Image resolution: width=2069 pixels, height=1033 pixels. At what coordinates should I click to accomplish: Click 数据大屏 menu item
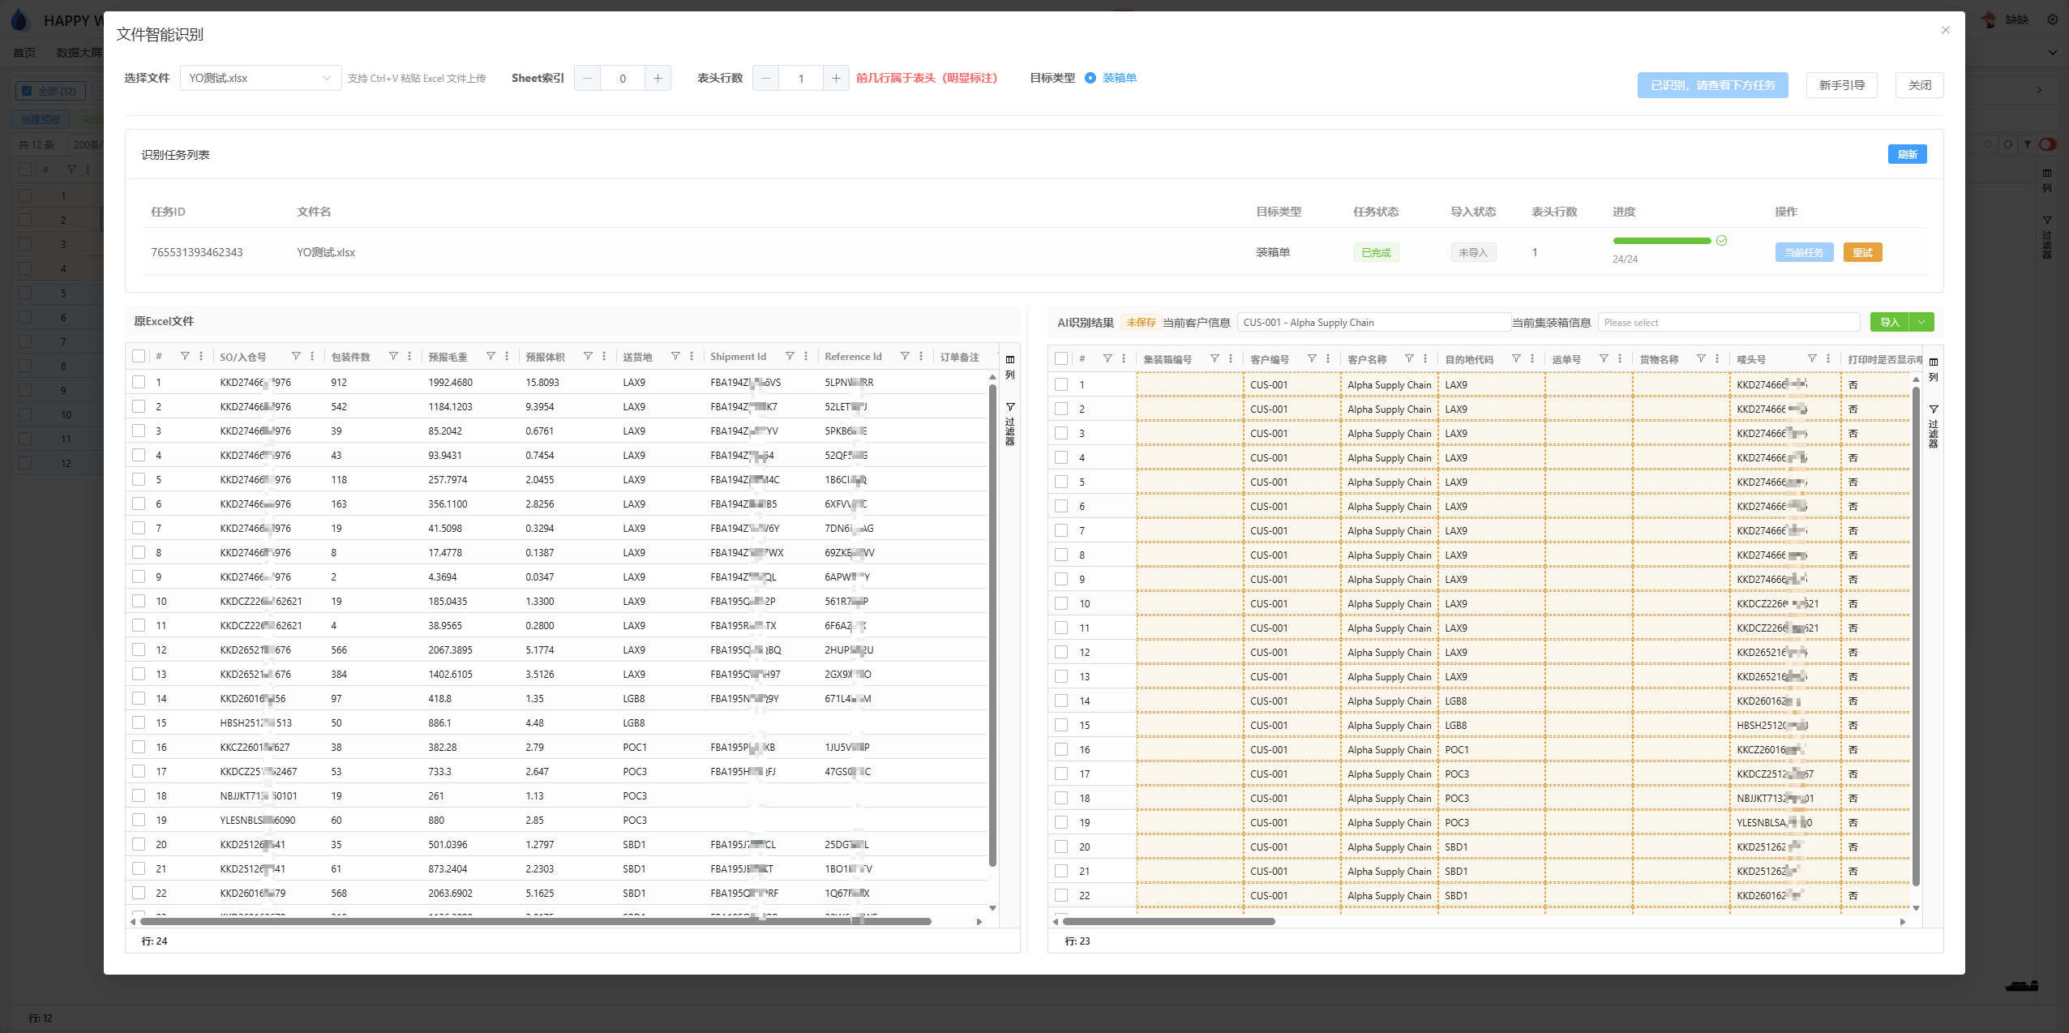[x=79, y=53]
